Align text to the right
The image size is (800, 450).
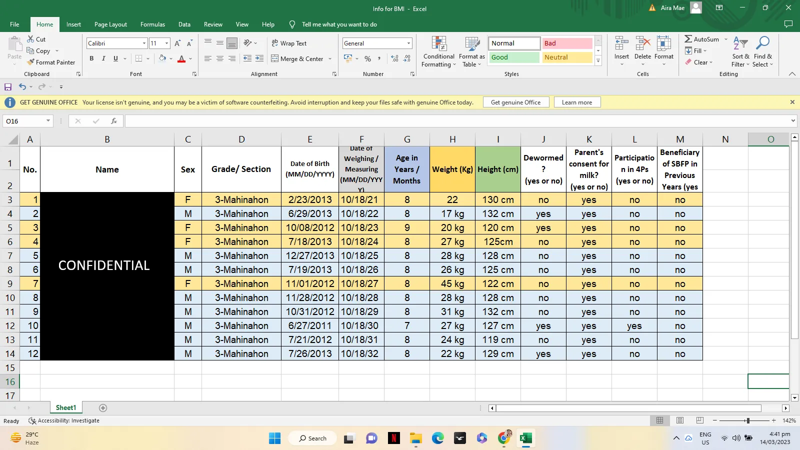232,58
